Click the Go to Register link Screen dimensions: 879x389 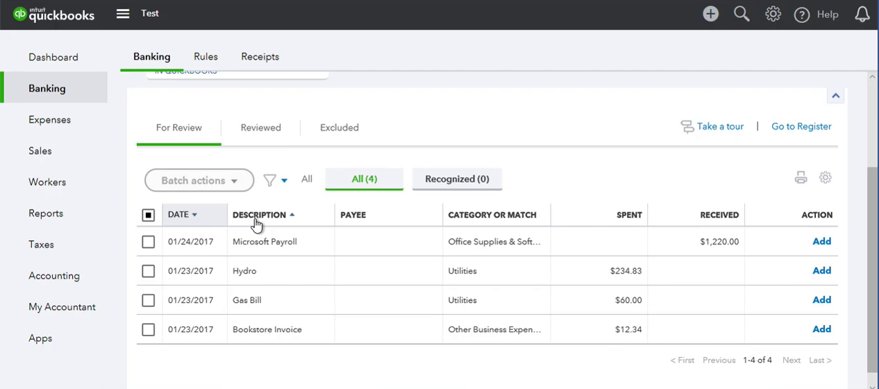[x=801, y=126]
